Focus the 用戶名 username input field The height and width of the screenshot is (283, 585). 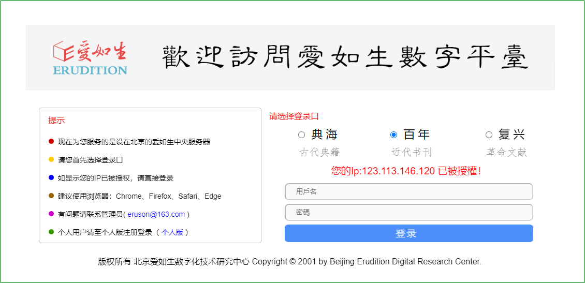tap(408, 192)
